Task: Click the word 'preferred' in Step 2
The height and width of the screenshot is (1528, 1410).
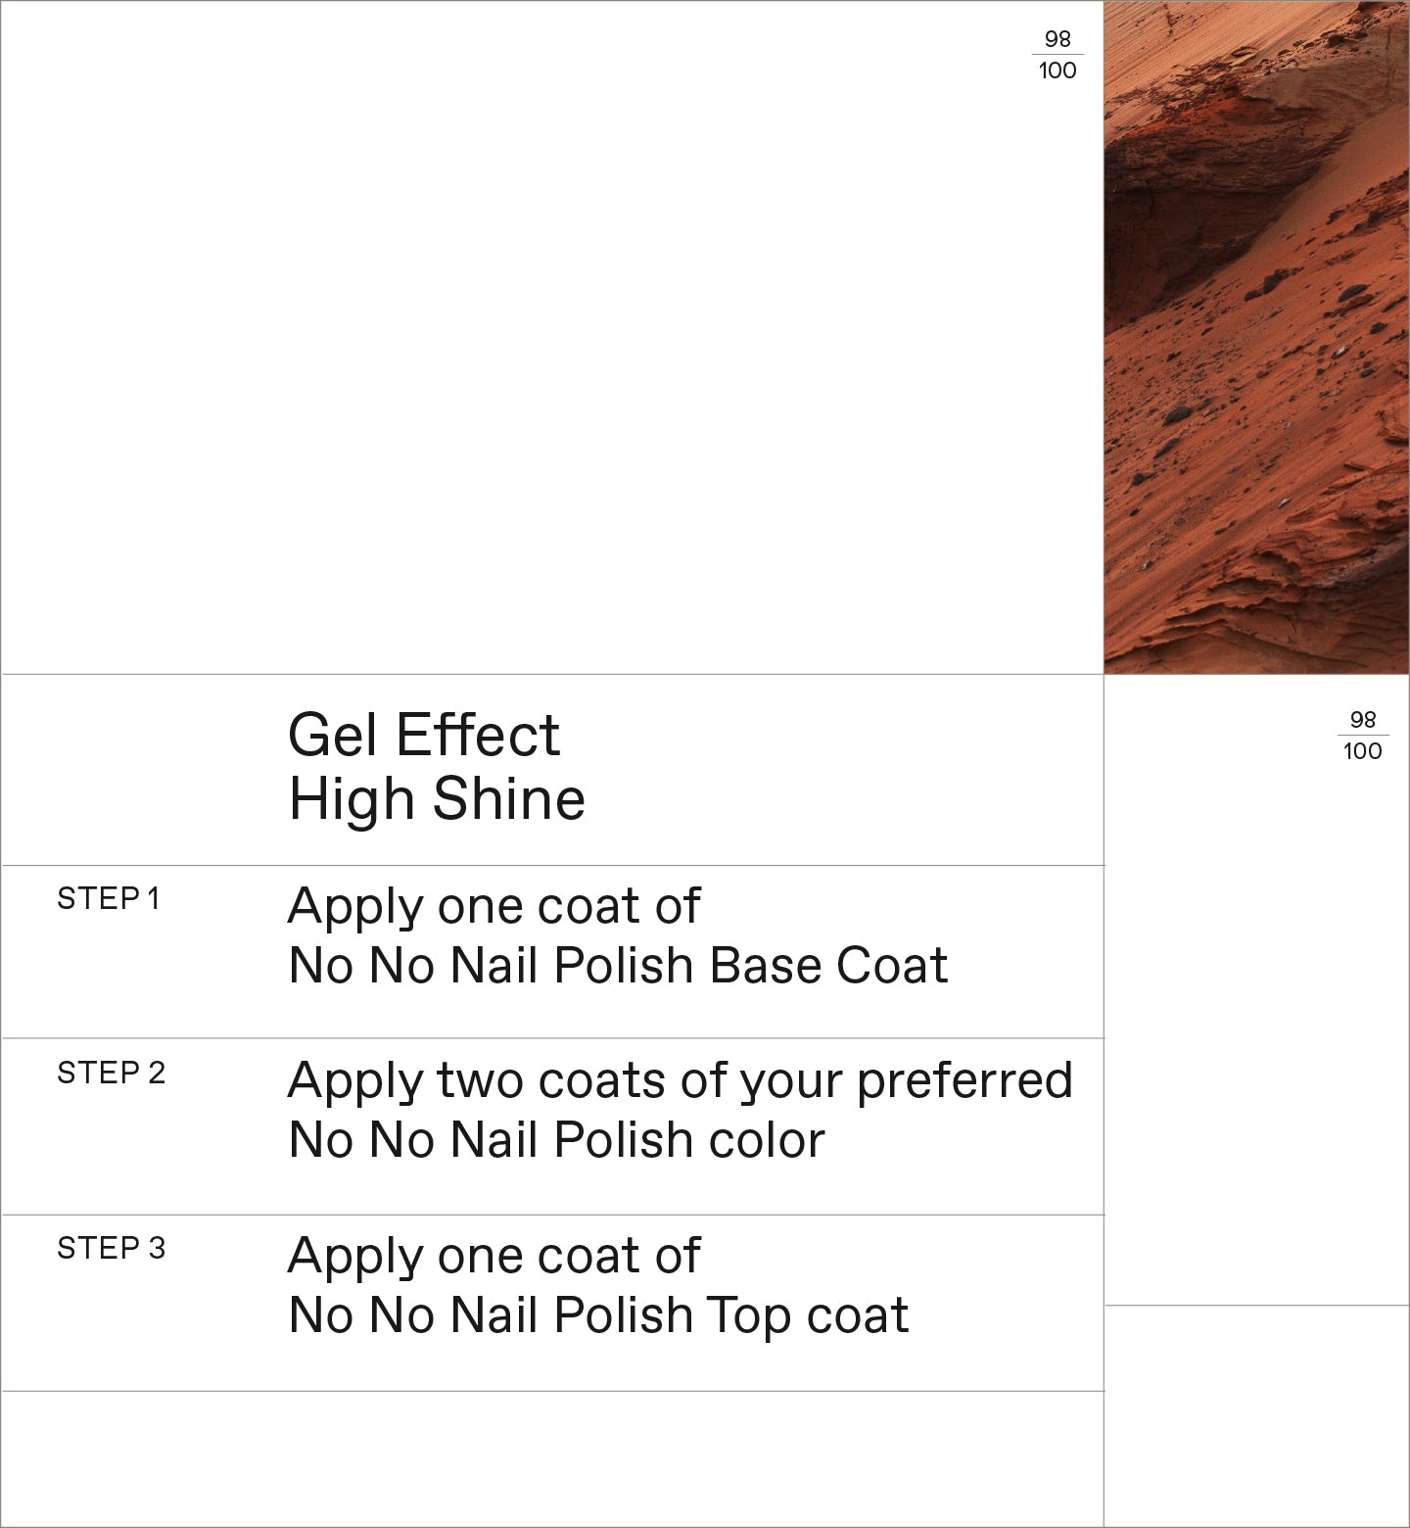Action: [x=964, y=1080]
